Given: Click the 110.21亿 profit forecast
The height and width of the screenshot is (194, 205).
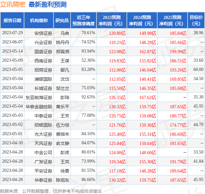Looking at the screenshot, I should [117, 42].
